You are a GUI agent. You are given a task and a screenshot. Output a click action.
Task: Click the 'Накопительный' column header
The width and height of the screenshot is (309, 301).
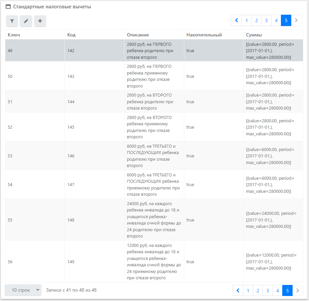pos(204,35)
